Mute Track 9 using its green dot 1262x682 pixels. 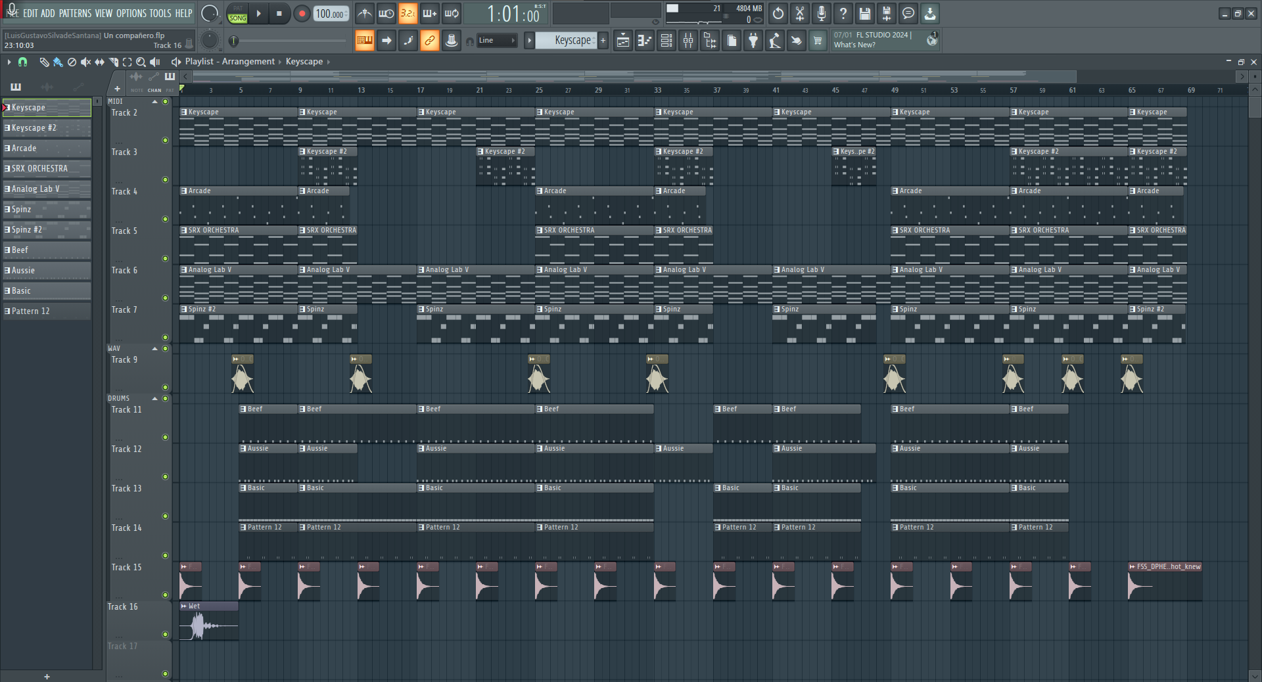point(165,387)
